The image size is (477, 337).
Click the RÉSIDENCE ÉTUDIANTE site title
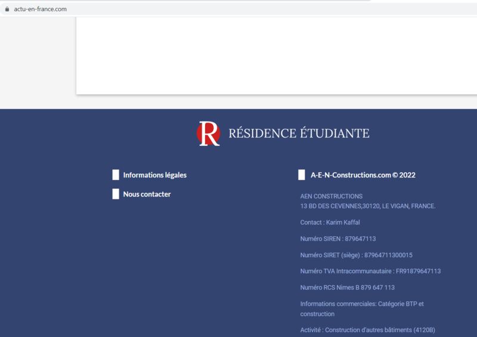pyautogui.click(x=299, y=133)
